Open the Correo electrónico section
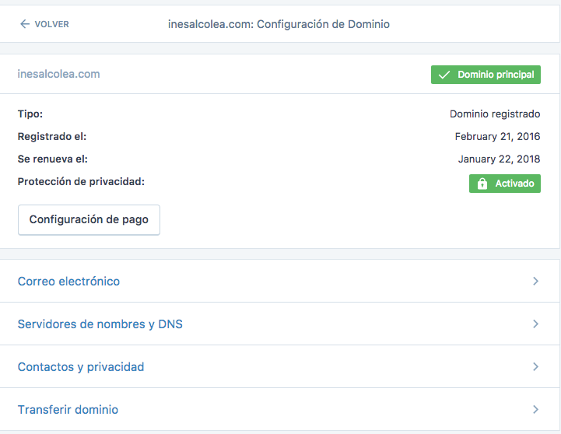 pyautogui.click(x=68, y=281)
